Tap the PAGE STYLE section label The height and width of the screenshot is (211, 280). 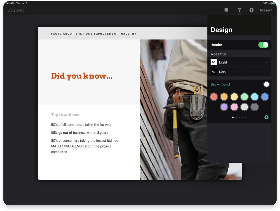click(x=218, y=54)
